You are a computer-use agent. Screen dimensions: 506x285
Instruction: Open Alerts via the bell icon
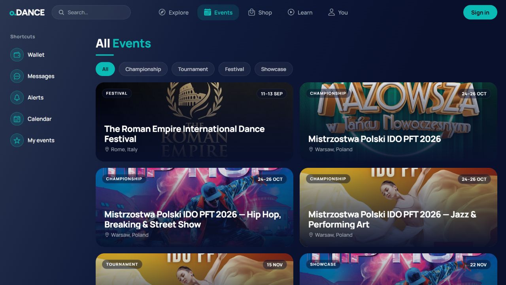[17, 97]
